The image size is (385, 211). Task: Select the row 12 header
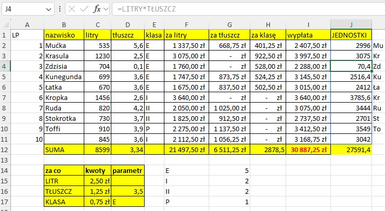point(5,150)
